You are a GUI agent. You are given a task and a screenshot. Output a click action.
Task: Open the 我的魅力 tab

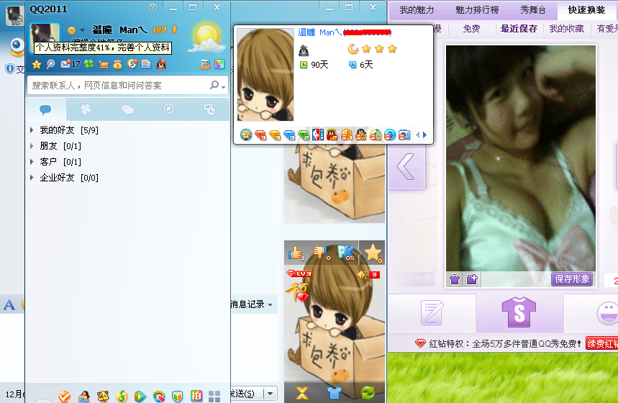pos(417,10)
